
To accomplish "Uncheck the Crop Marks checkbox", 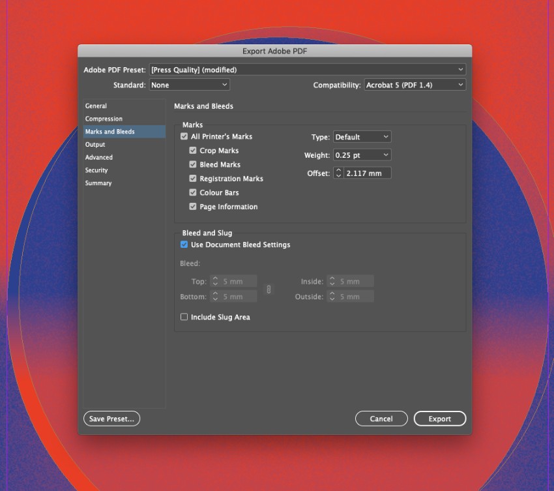I will point(192,150).
